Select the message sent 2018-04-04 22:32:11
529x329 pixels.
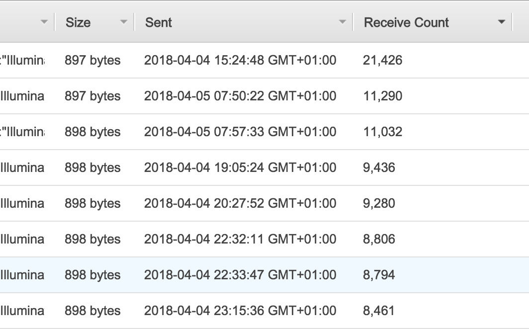[x=240, y=239]
